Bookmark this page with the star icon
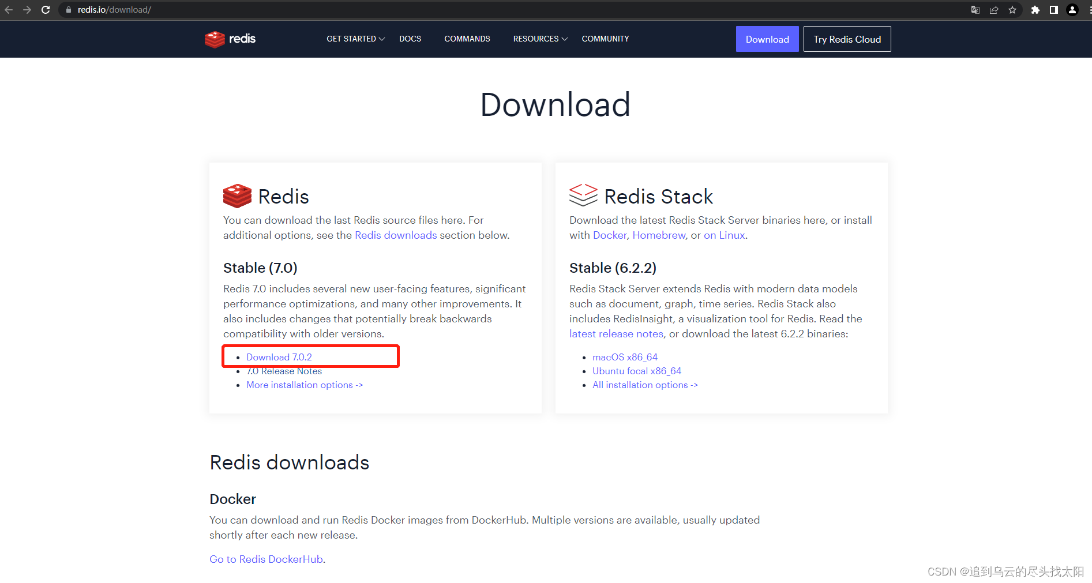Screen dimensions: 1092x583 1012,10
